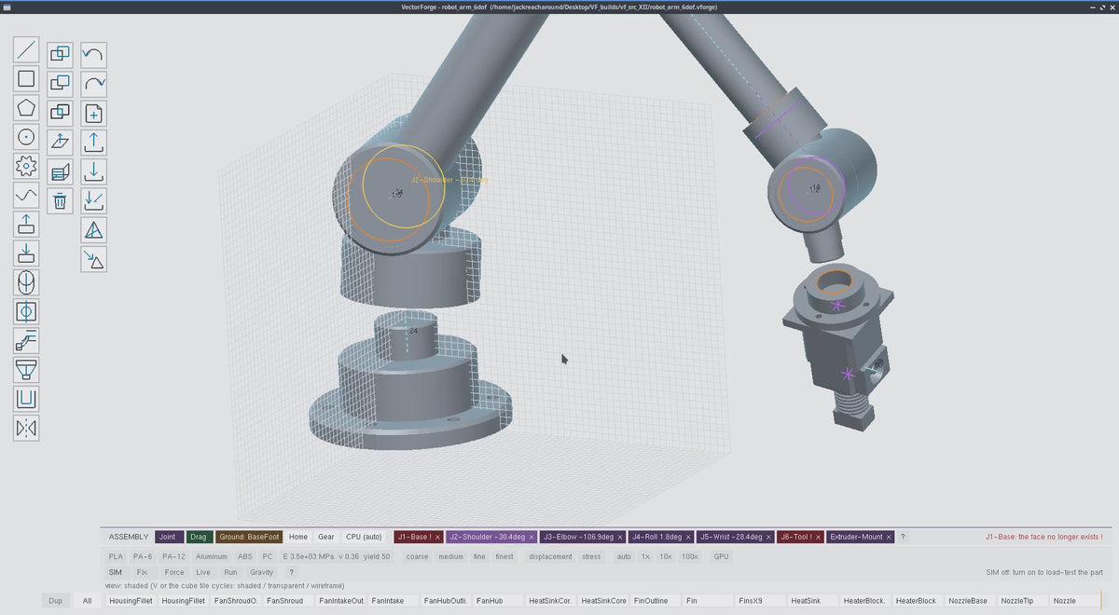Image resolution: width=1119 pixels, height=615 pixels.
Task: Select the Loft funnel tool icon
Action: pos(26,370)
